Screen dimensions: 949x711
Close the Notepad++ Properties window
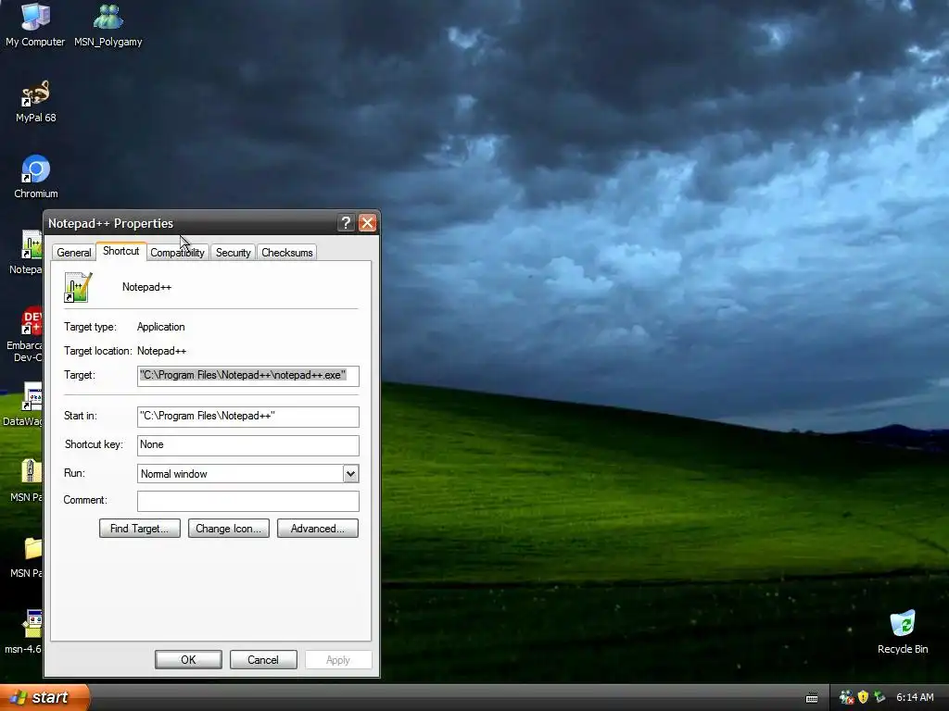pyautogui.click(x=367, y=223)
